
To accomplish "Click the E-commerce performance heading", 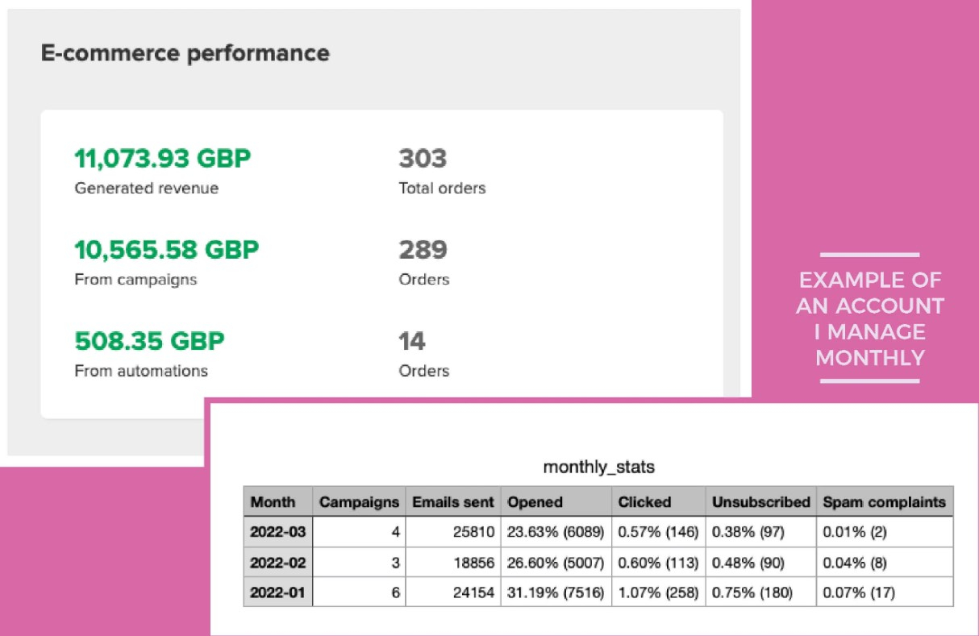I will tap(185, 53).
